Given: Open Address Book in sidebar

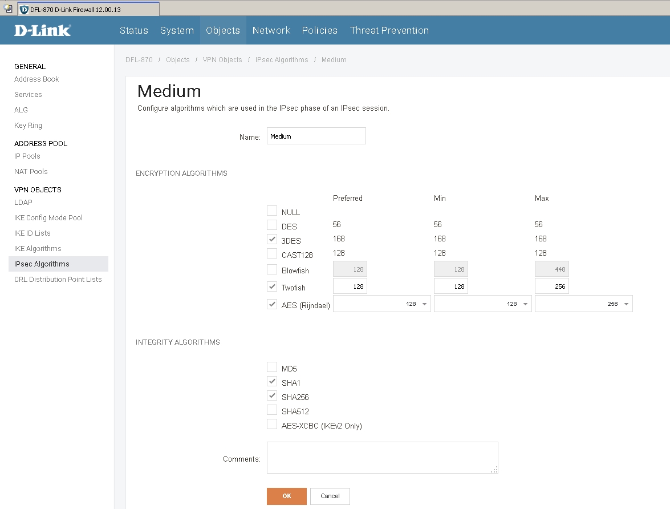Looking at the screenshot, I should tap(36, 79).
